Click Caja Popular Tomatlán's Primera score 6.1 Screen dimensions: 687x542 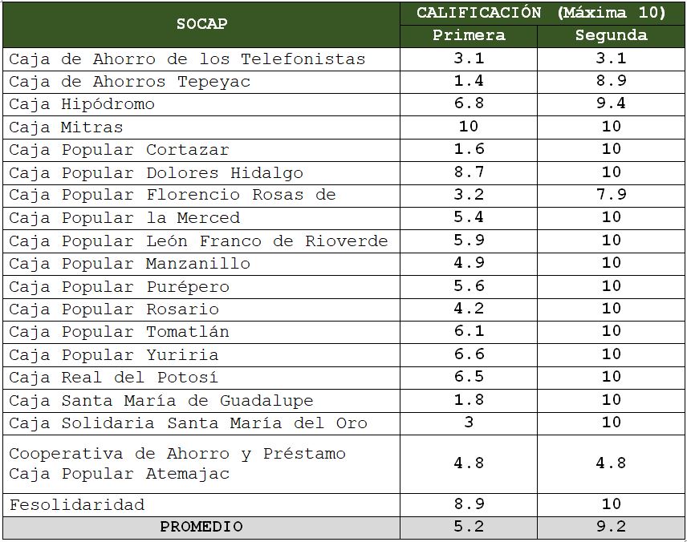pyautogui.click(x=469, y=331)
